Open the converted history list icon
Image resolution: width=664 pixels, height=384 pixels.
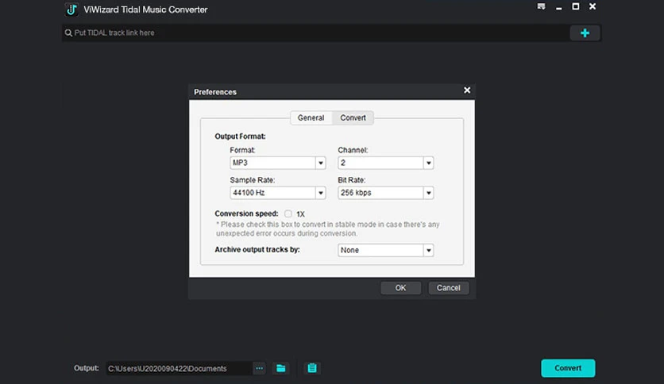point(312,368)
